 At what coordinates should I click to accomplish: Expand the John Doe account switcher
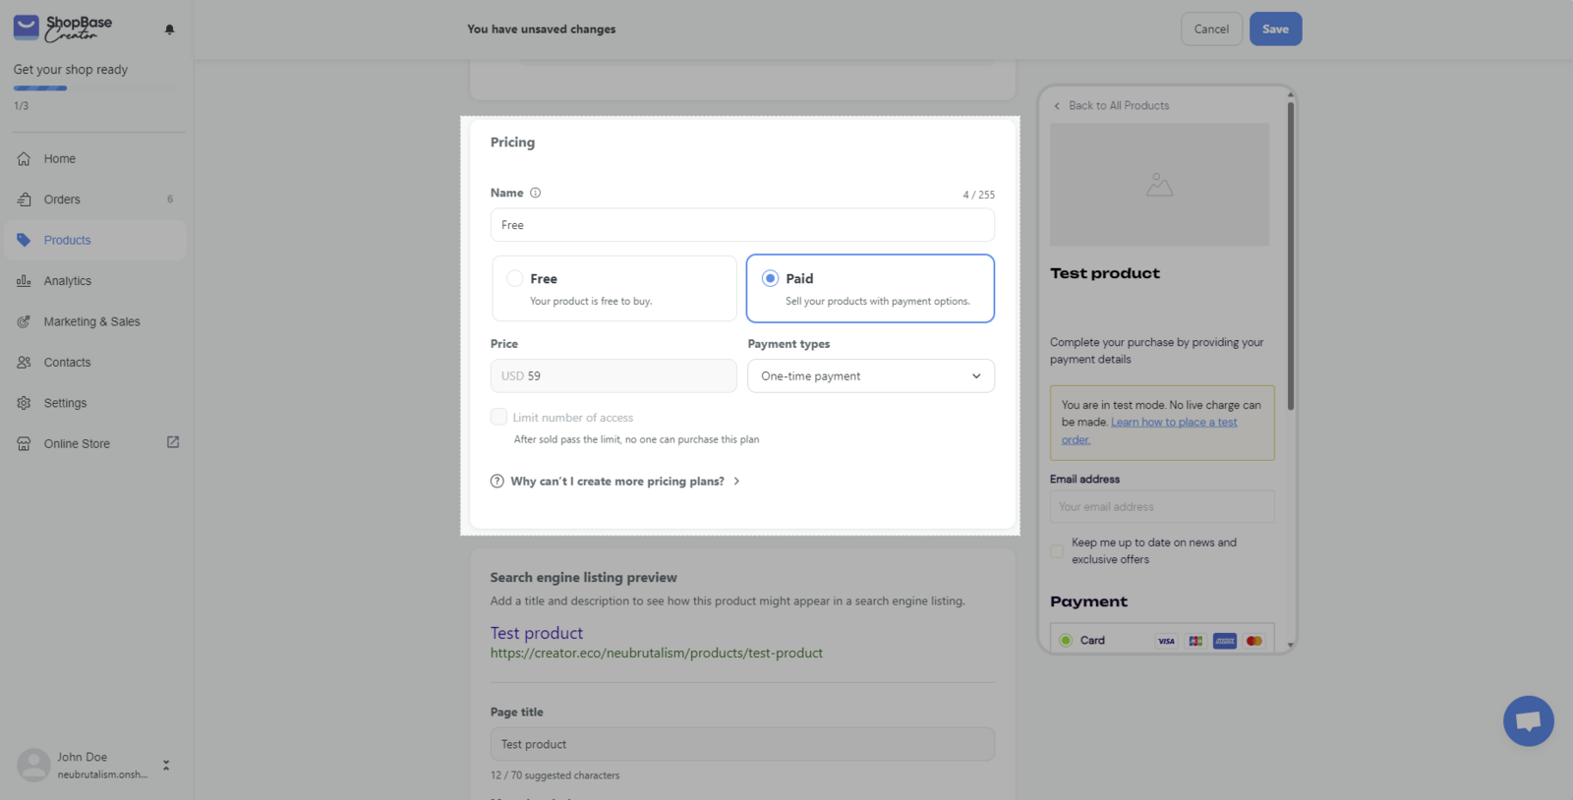pyautogui.click(x=166, y=765)
